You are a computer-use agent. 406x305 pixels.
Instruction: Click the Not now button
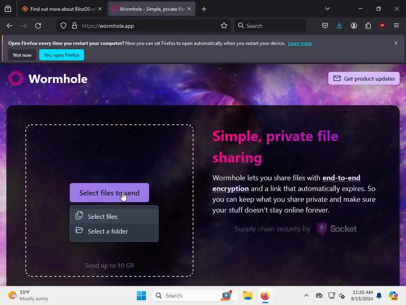tap(22, 55)
